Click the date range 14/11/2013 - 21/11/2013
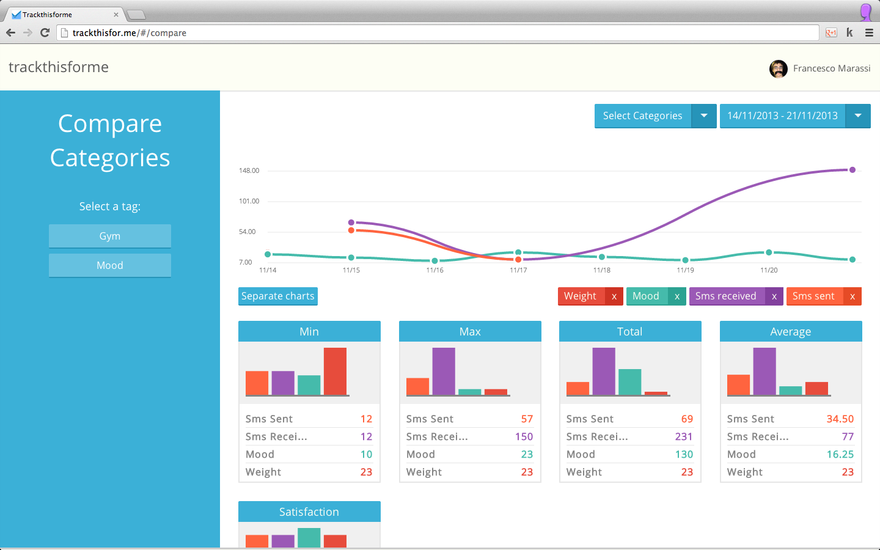Viewport: 880px width, 550px height. tap(782, 116)
